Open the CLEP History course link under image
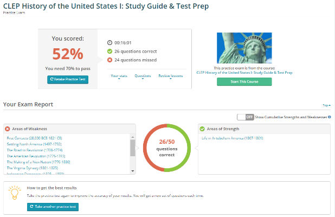This screenshot has width=335, height=217. click(244, 73)
